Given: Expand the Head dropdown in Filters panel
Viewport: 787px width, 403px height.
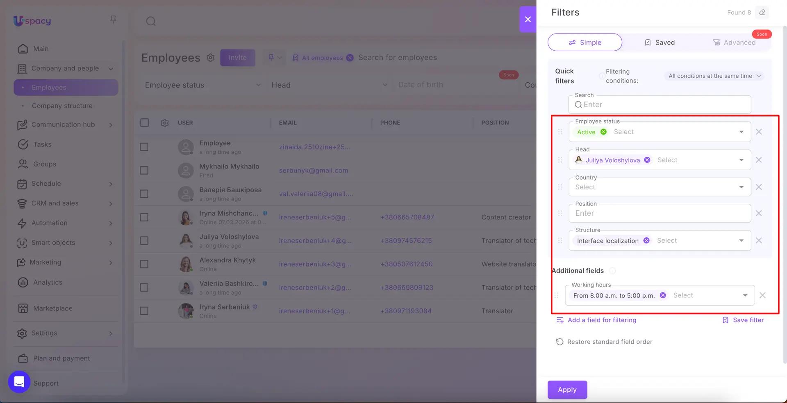Looking at the screenshot, I should tap(741, 160).
